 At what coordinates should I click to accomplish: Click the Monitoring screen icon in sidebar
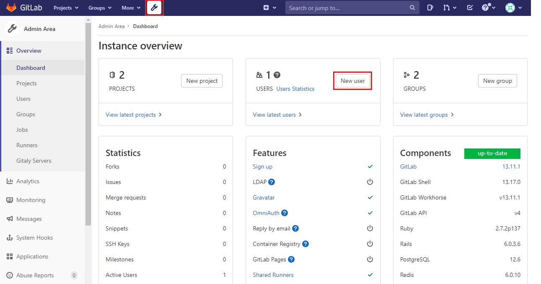10,200
